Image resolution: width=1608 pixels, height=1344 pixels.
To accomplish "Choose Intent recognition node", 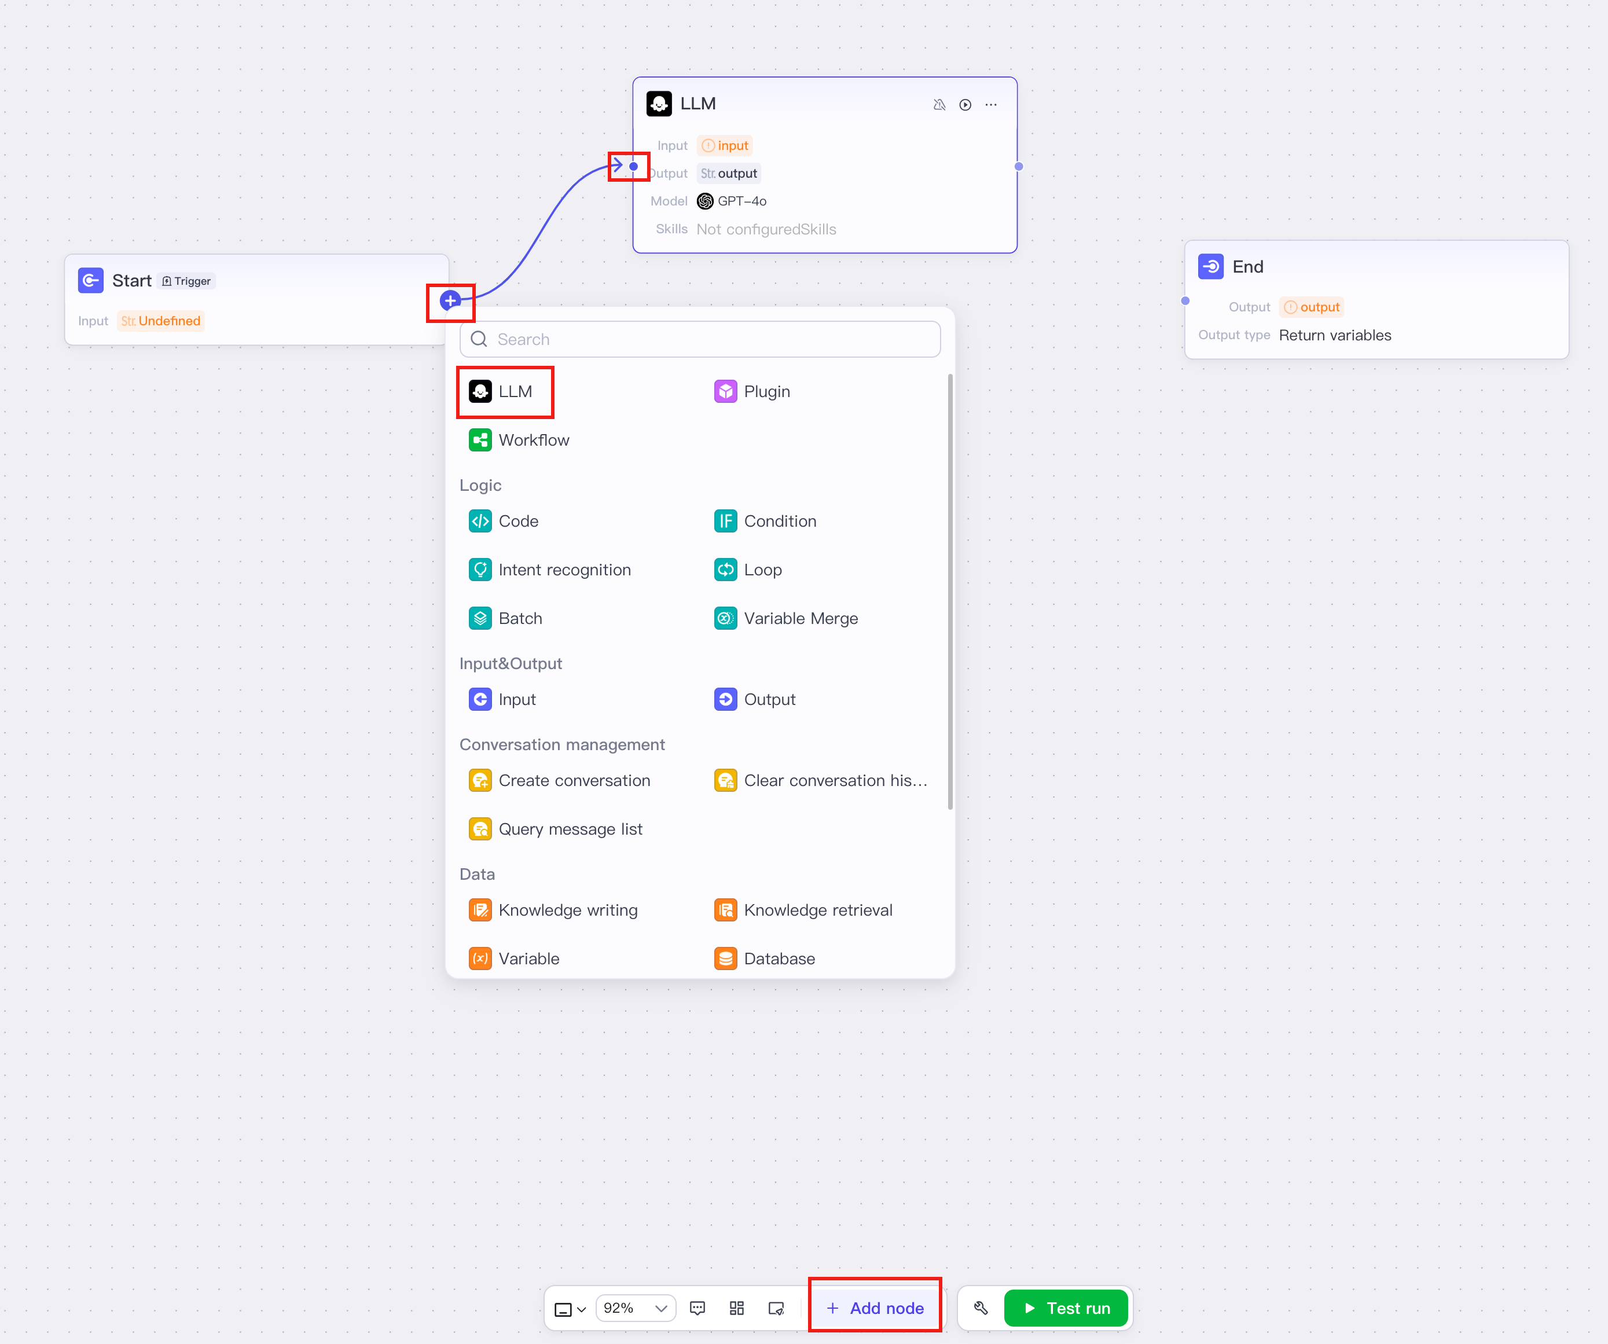I will pos(550,571).
